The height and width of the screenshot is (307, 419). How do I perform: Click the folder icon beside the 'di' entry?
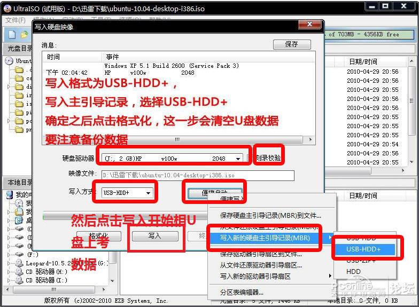pos(19,86)
